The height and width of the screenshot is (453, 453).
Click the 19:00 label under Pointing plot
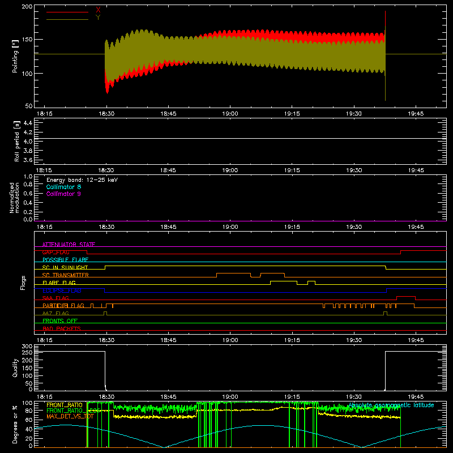click(x=230, y=114)
